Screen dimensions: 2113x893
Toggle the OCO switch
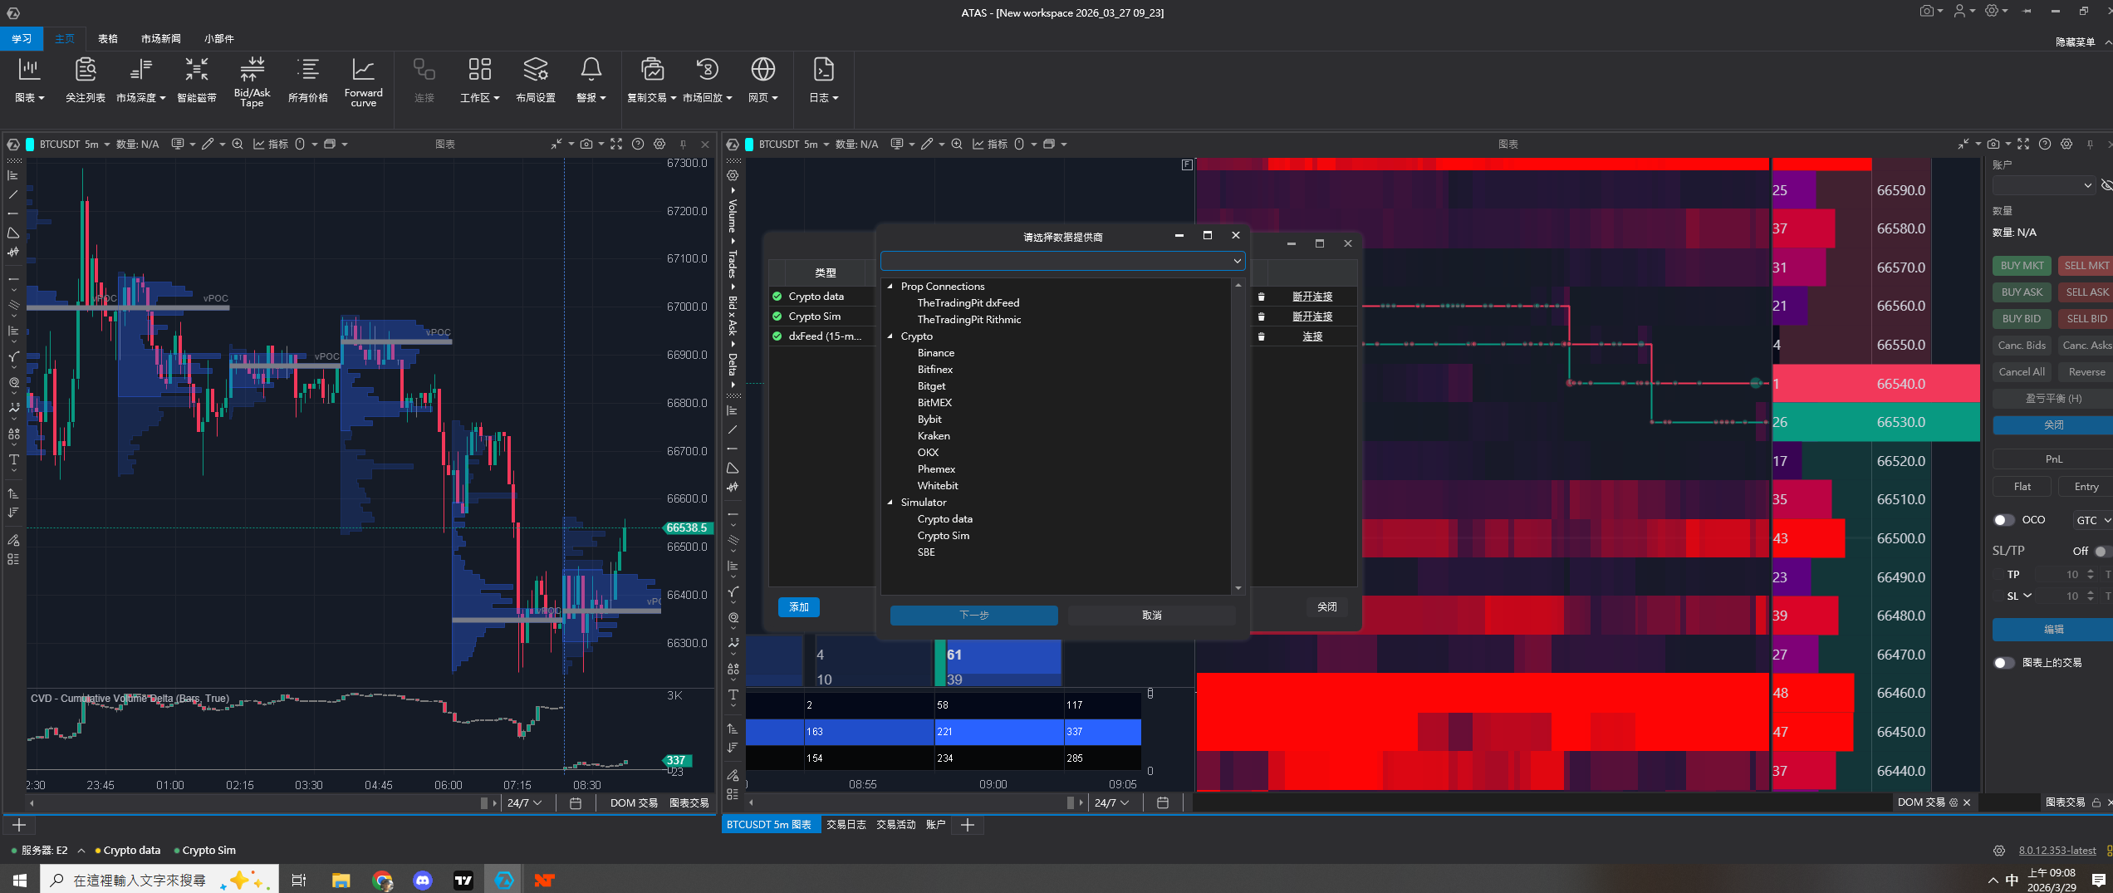(x=2003, y=520)
